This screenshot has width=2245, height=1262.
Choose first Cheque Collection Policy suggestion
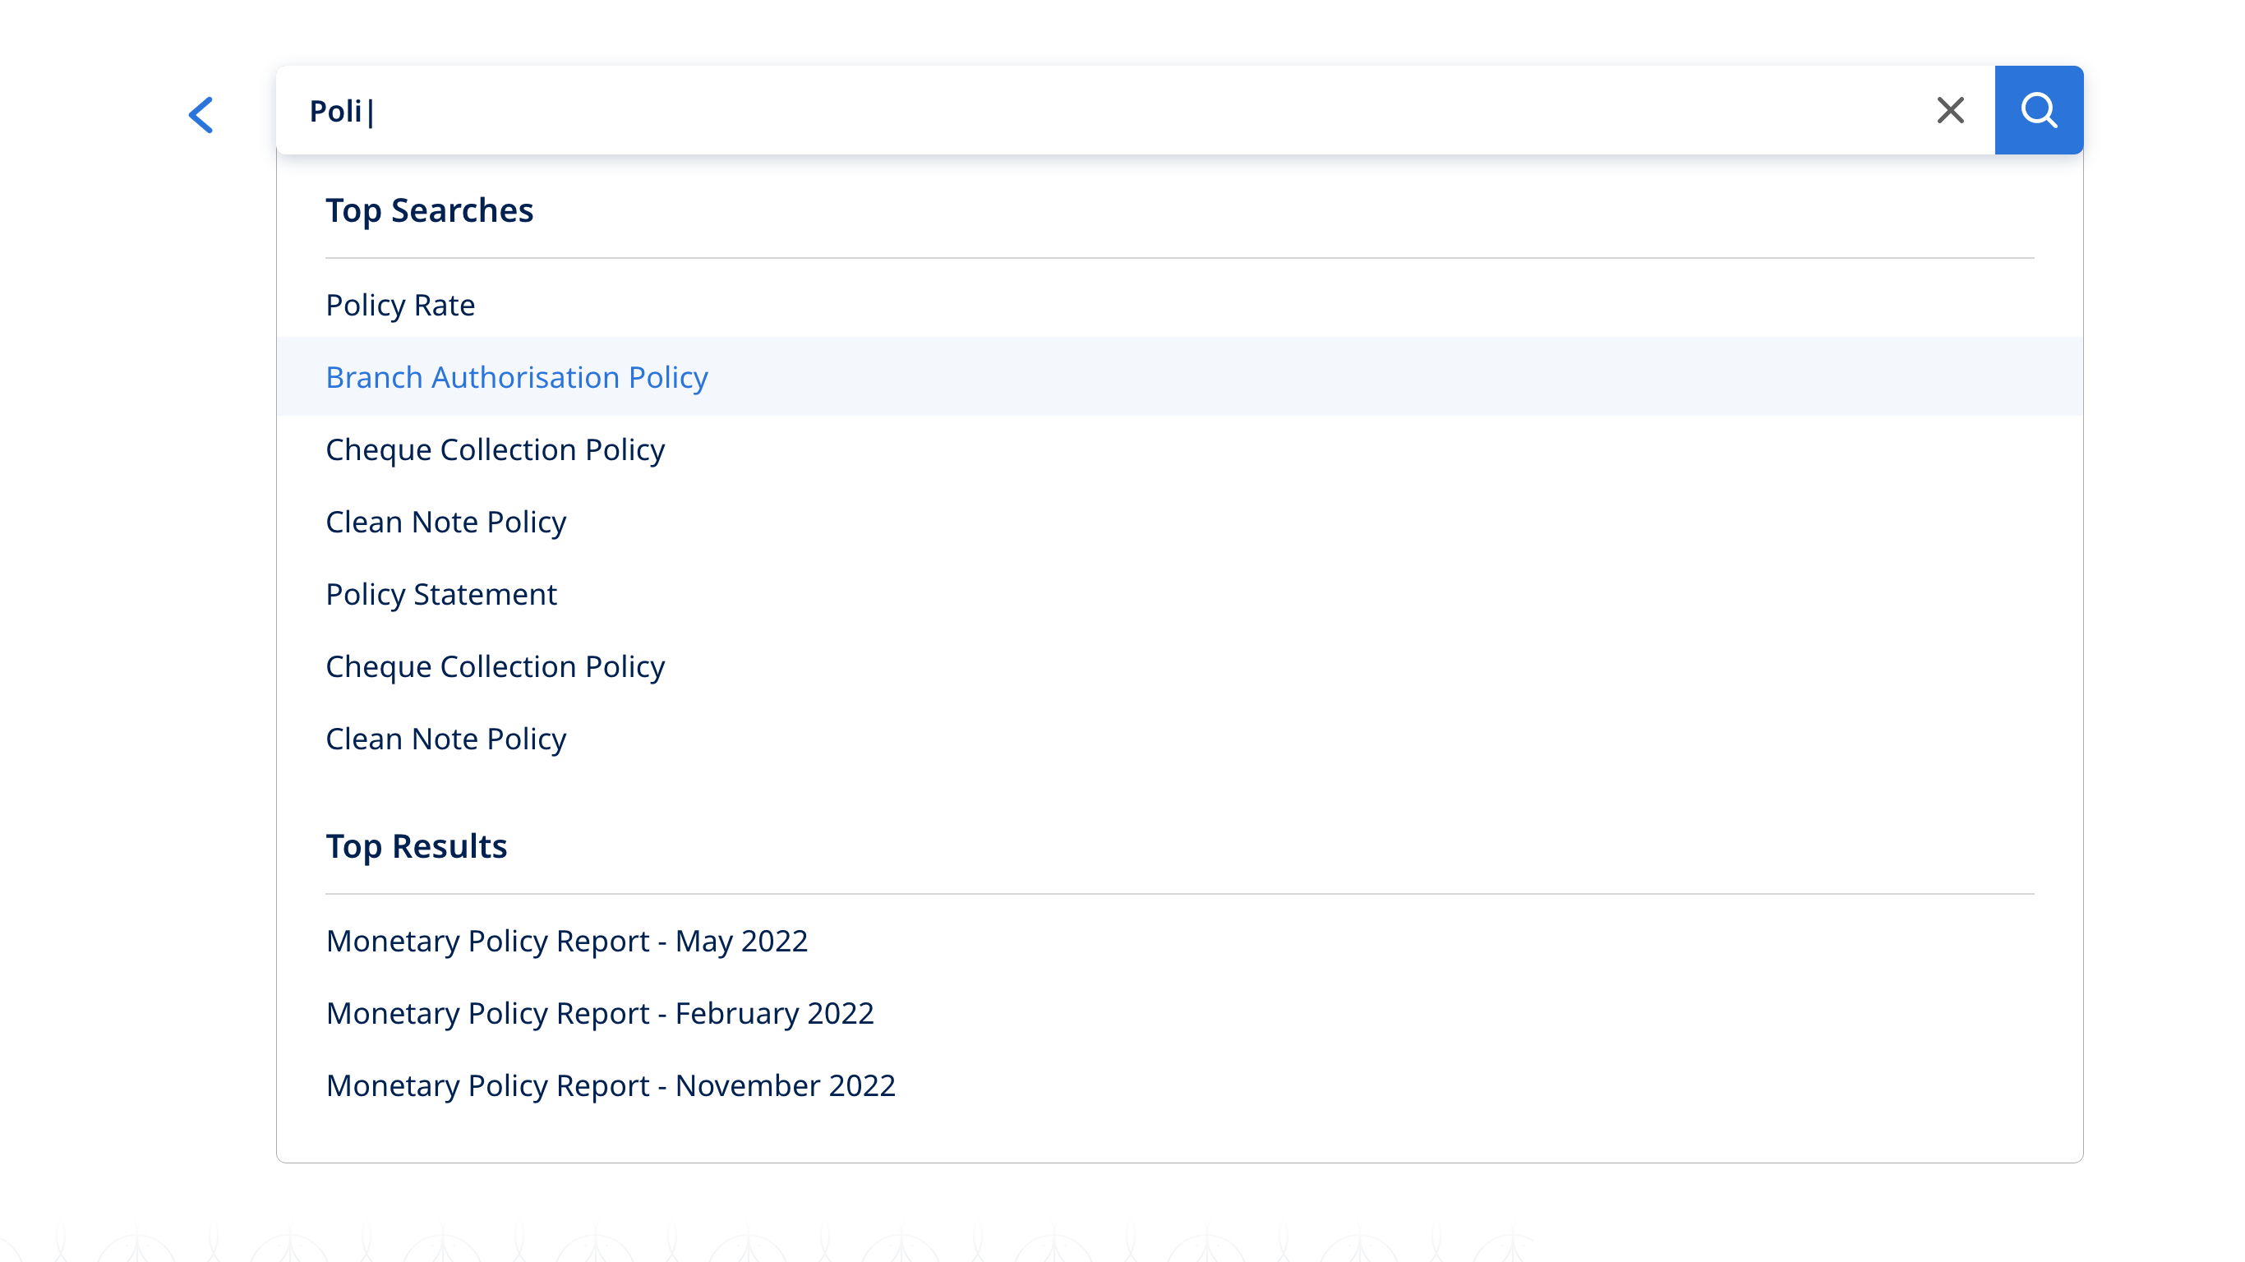pyautogui.click(x=494, y=449)
